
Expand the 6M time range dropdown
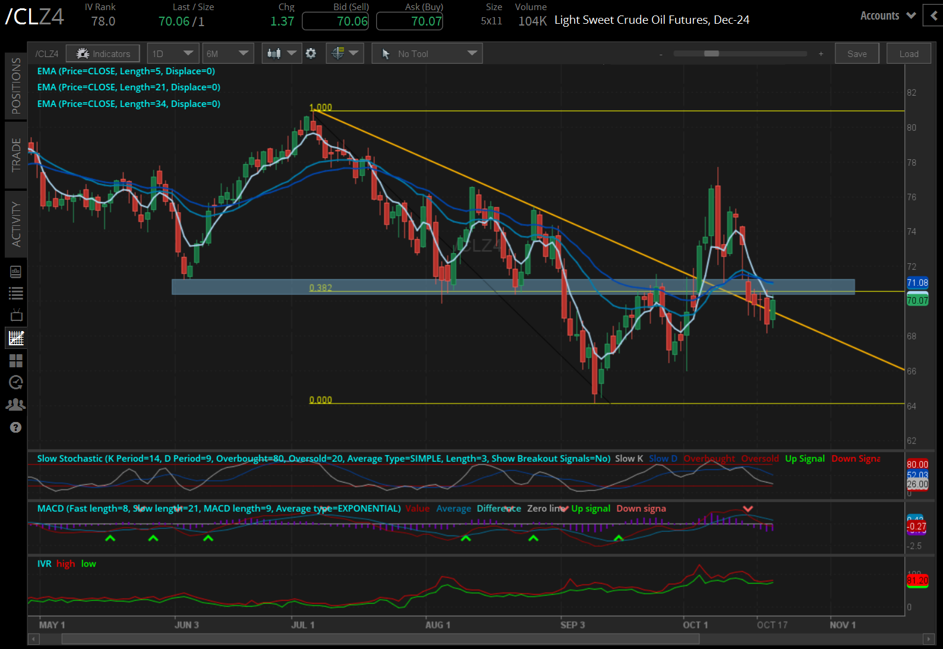(x=228, y=53)
